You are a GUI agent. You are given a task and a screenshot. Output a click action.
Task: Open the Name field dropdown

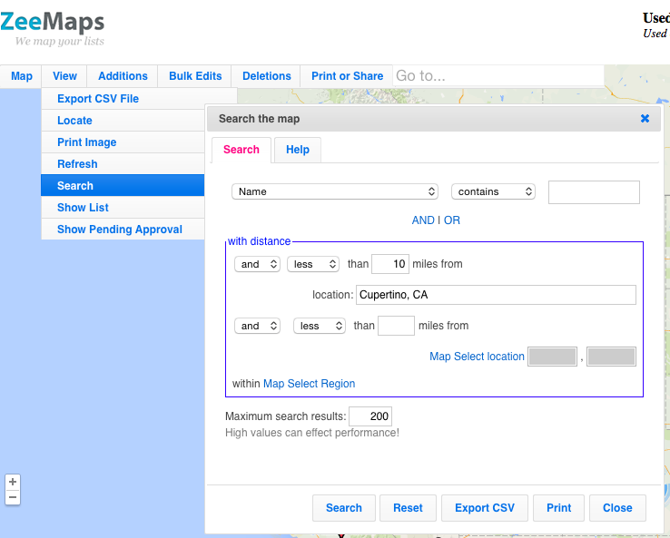click(x=335, y=191)
